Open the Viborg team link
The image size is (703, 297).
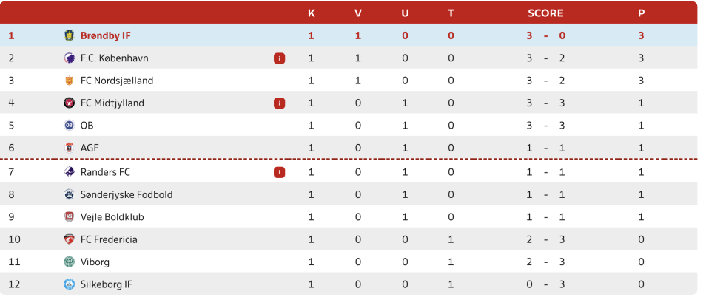[x=95, y=262]
